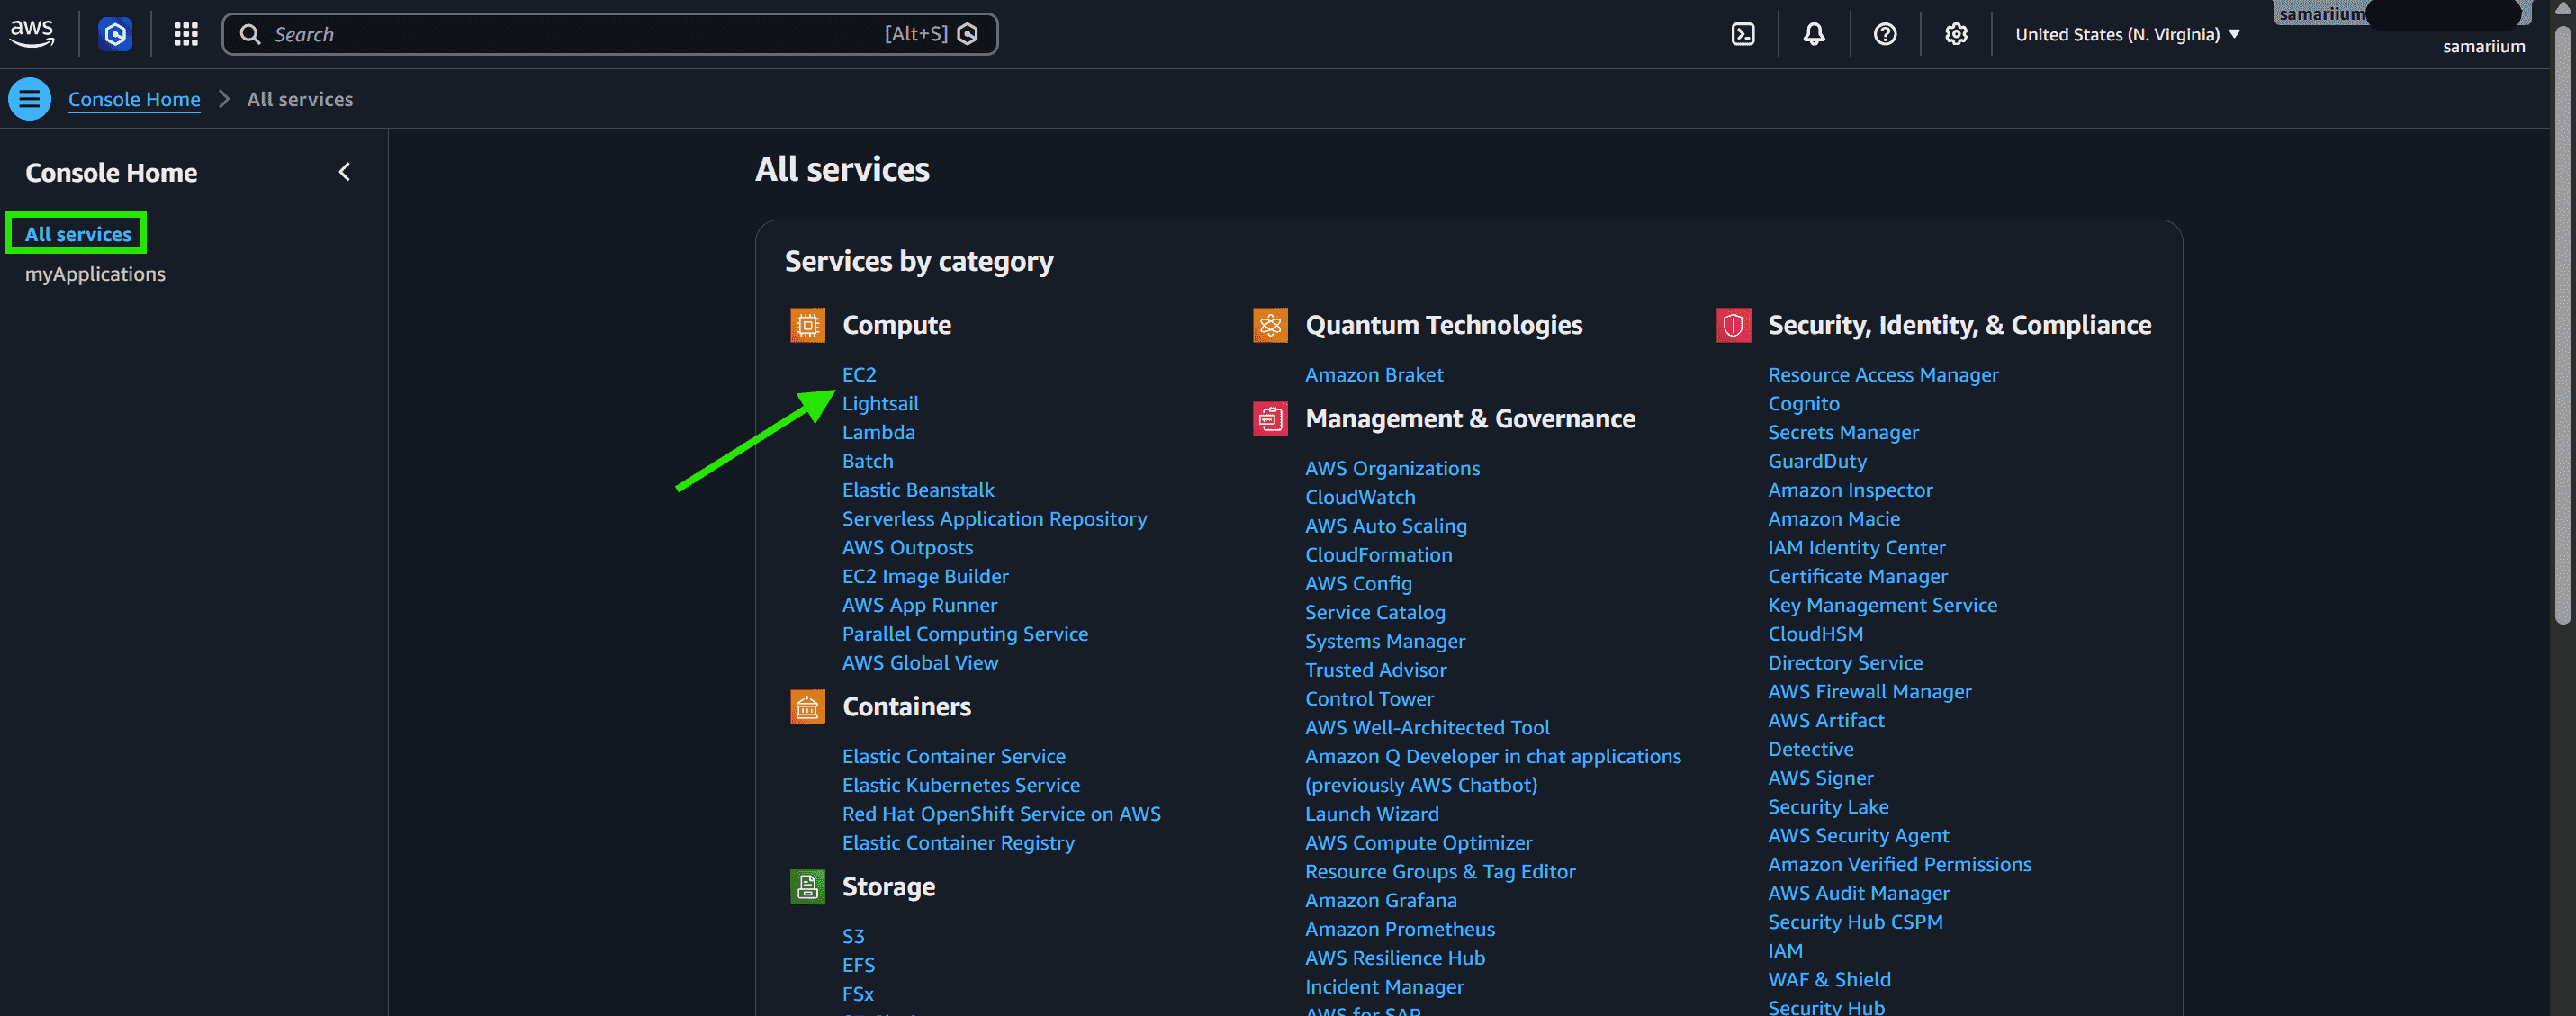The image size is (2576, 1016).
Task: Open CloudWatch
Action: click(x=1360, y=497)
